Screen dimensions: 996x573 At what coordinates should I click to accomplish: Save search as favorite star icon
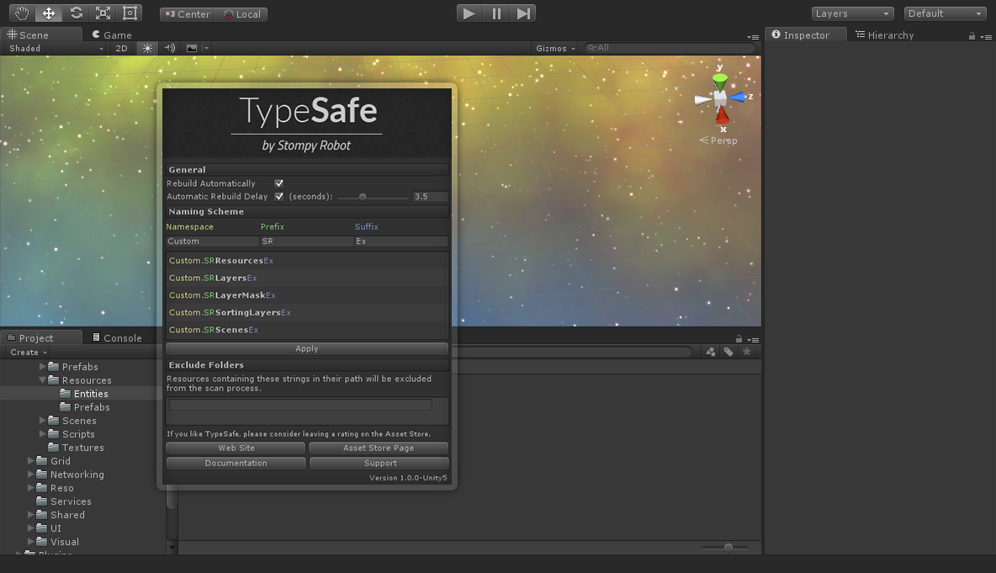[747, 352]
